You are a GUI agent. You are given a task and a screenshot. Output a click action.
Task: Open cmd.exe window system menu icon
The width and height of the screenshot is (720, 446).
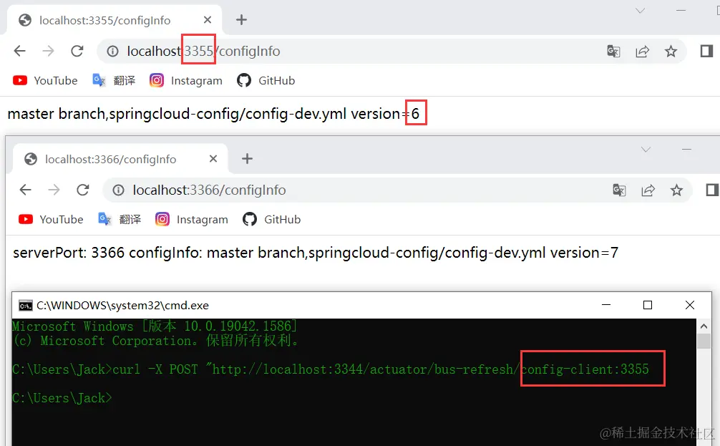pyautogui.click(x=25, y=306)
